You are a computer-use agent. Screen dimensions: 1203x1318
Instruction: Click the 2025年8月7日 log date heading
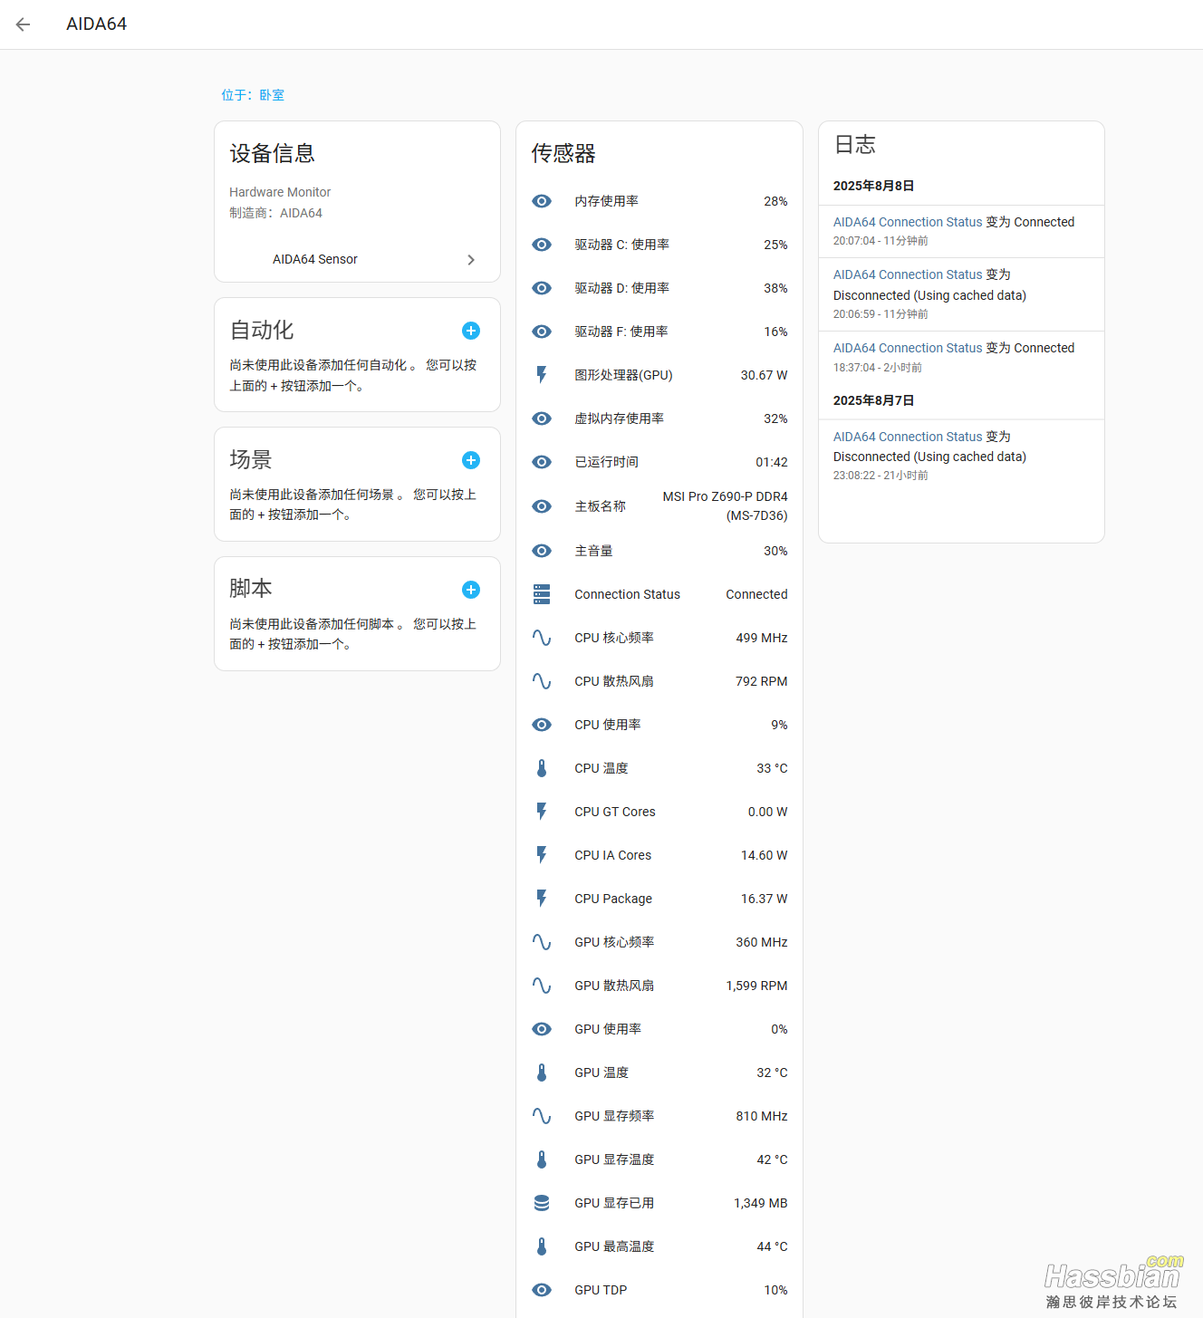coord(874,400)
